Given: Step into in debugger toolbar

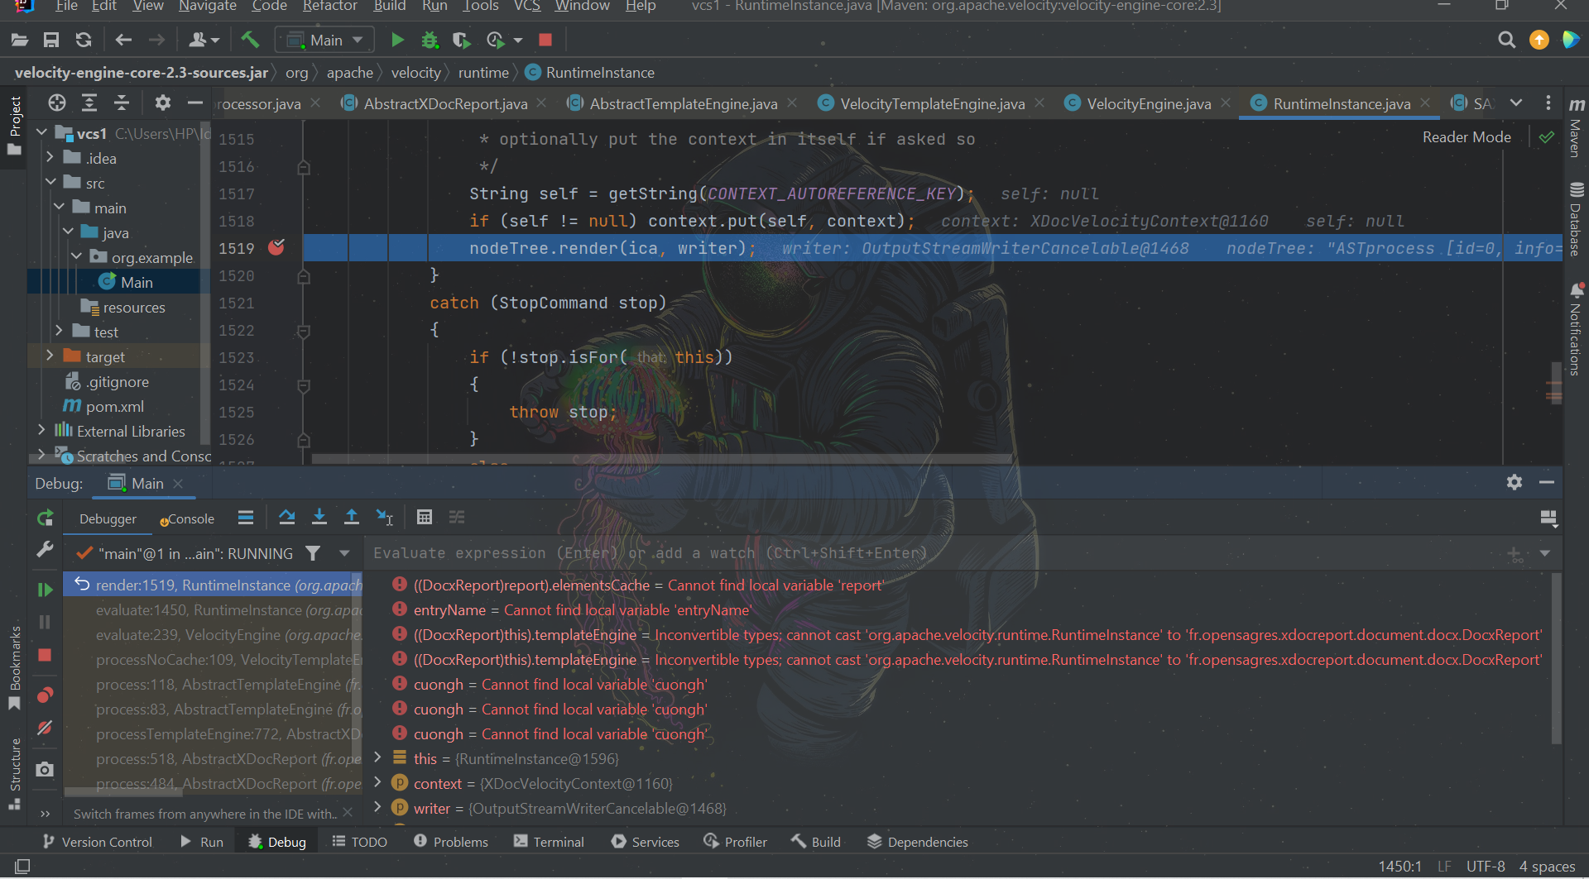Looking at the screenshot, I should click(319, 518).
